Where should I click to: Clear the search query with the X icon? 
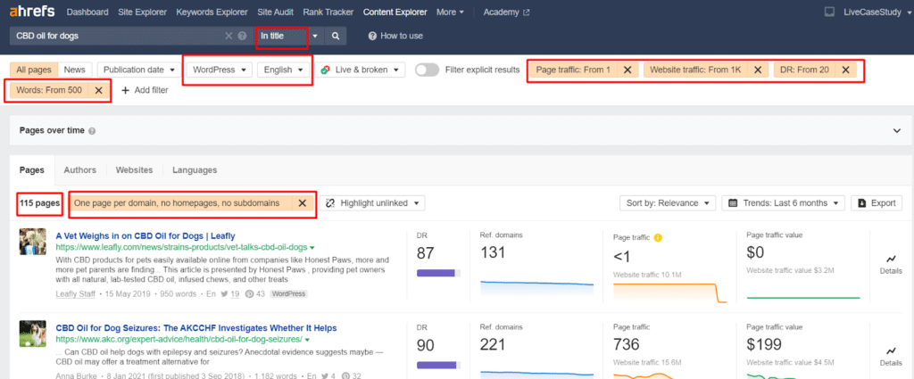point(229,36)
